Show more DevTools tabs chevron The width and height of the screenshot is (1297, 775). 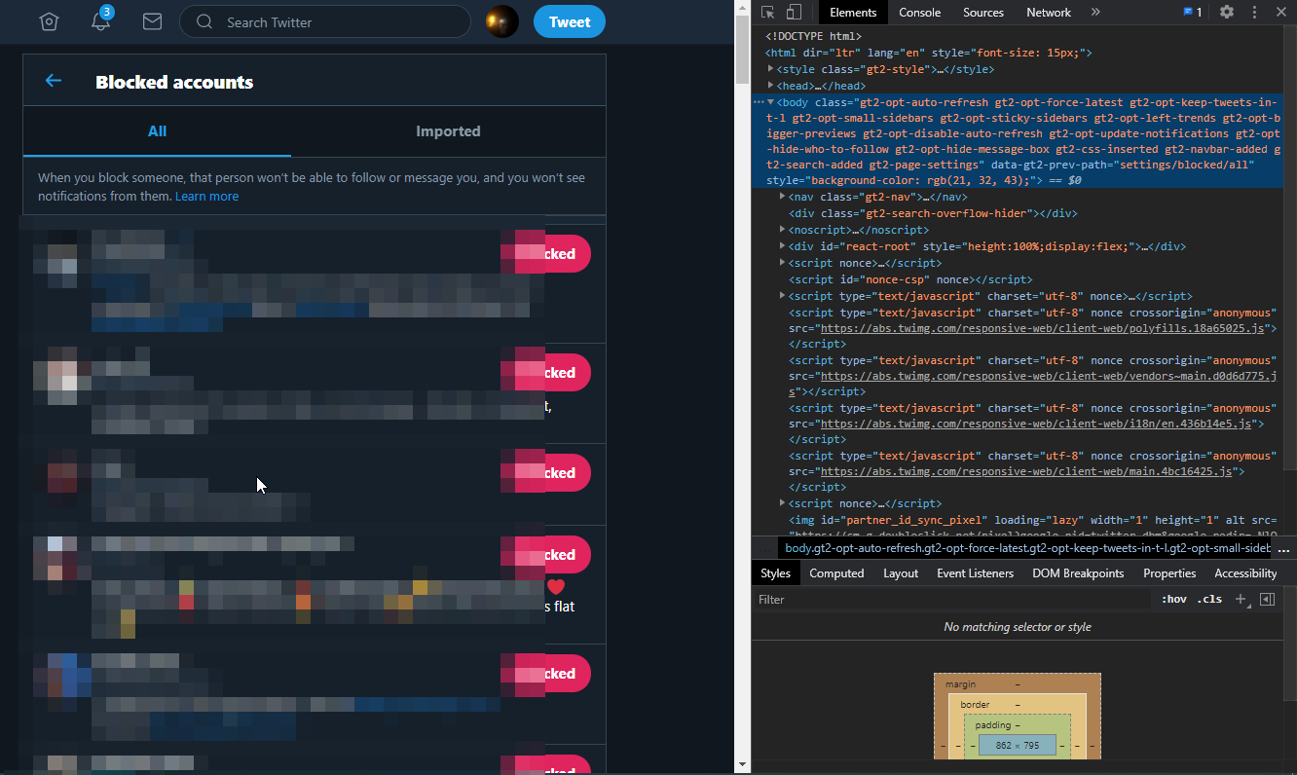(x=1095, y=12)
